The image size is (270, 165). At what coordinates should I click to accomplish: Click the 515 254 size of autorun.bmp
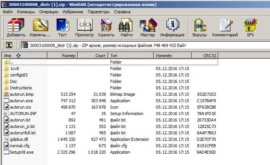click(x=68, y=94)
